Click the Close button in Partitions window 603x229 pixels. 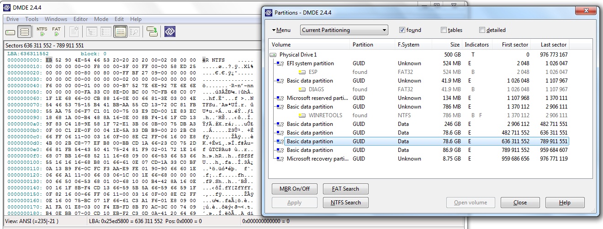tap(520, 203)
